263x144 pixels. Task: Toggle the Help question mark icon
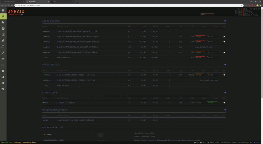(x=3, y=77)
